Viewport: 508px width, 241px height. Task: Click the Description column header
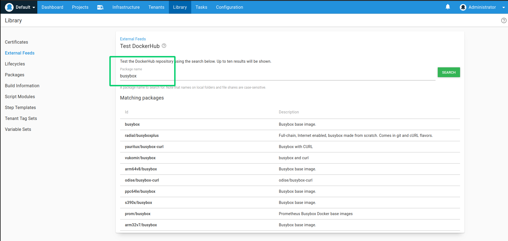pos(289,112)
